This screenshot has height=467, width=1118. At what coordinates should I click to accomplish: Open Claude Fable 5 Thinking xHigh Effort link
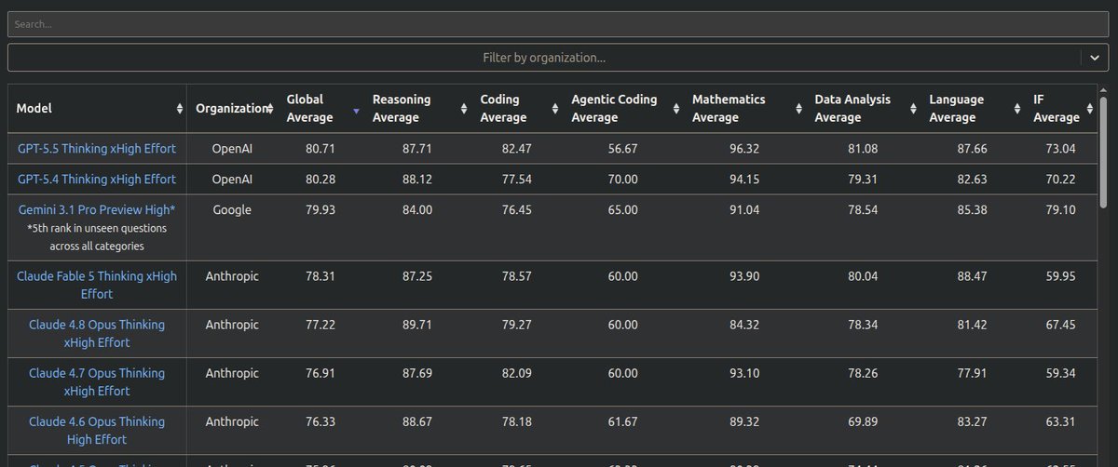click(97, 285)
